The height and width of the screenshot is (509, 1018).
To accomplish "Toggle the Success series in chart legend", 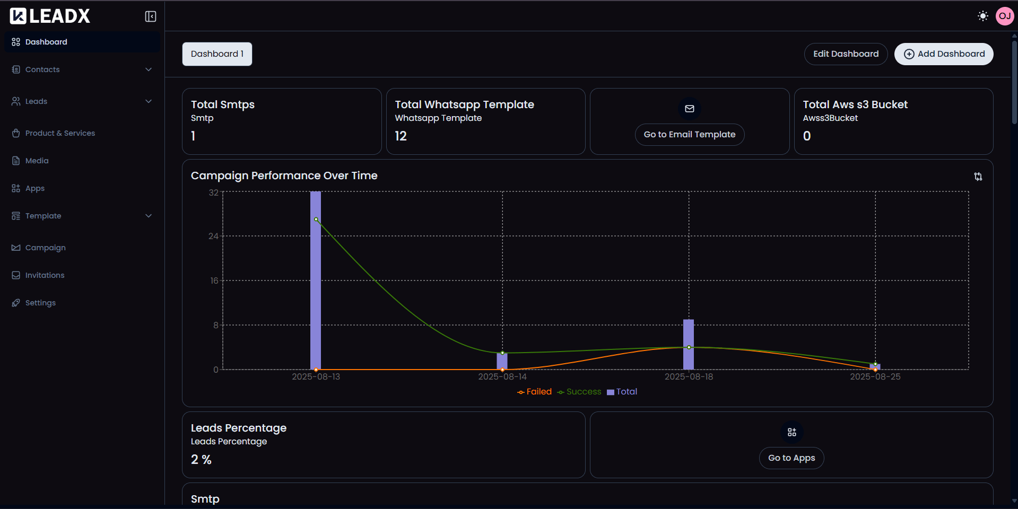I will point(579,392).
